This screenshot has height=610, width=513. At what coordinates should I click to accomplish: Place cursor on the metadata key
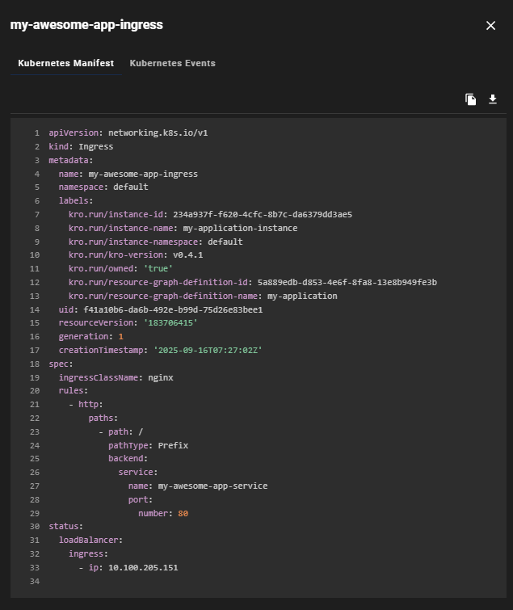(x=69, y=160)
